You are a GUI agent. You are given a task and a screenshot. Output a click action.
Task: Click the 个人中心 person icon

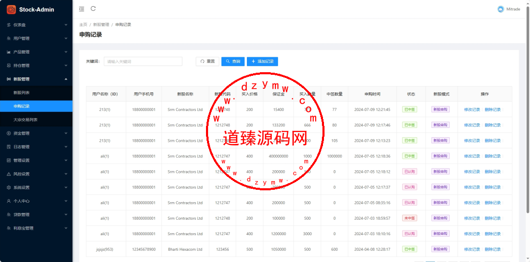(9, 201)
